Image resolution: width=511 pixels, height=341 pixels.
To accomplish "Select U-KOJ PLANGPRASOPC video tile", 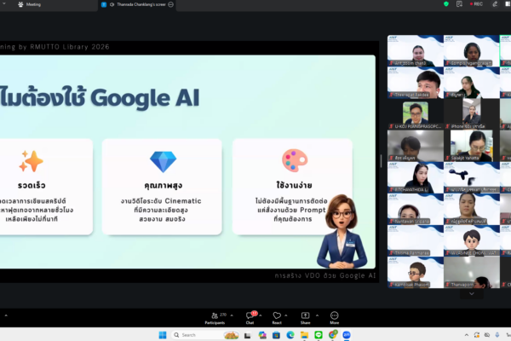I will point(416,114).
